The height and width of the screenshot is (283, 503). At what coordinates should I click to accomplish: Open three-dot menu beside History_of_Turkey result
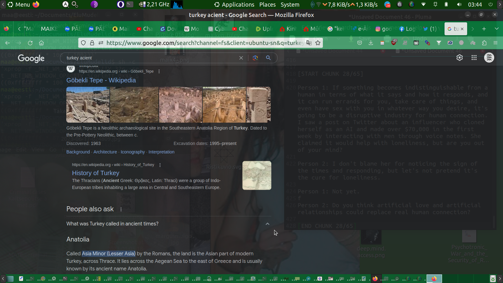[160, 165]
